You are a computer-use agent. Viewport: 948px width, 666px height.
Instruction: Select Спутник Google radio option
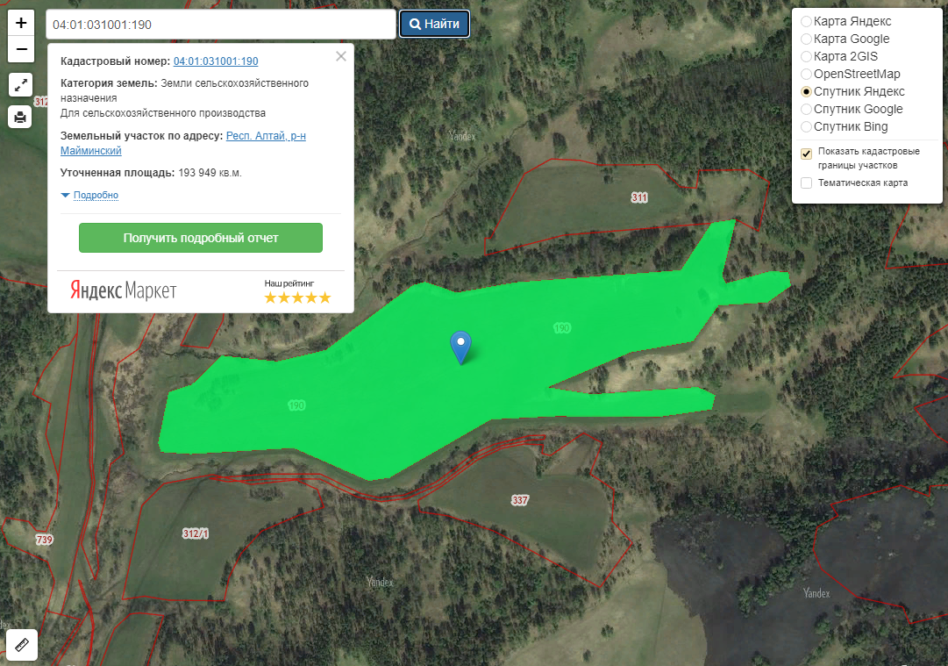(807, 109)
